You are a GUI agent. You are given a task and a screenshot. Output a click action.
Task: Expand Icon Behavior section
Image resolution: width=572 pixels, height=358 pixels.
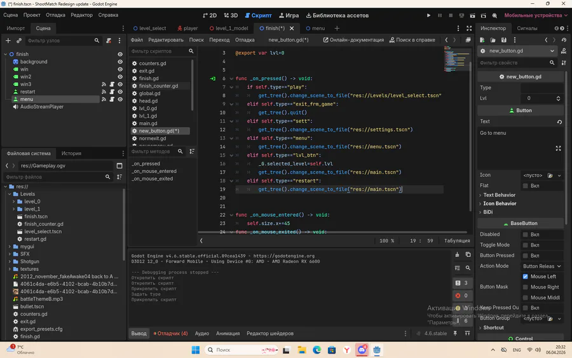coord(498,203)
